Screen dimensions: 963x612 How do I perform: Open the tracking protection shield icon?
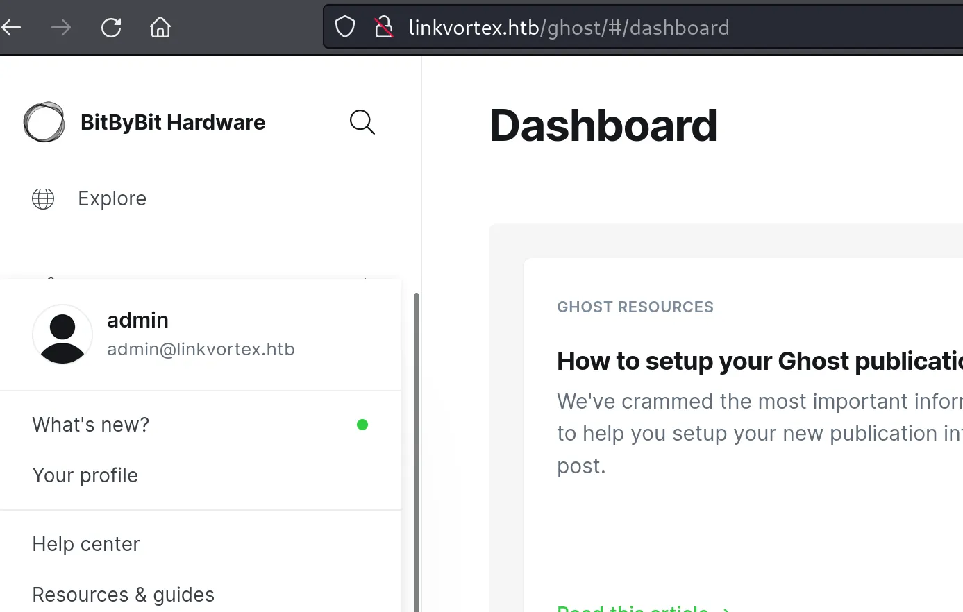345,27
